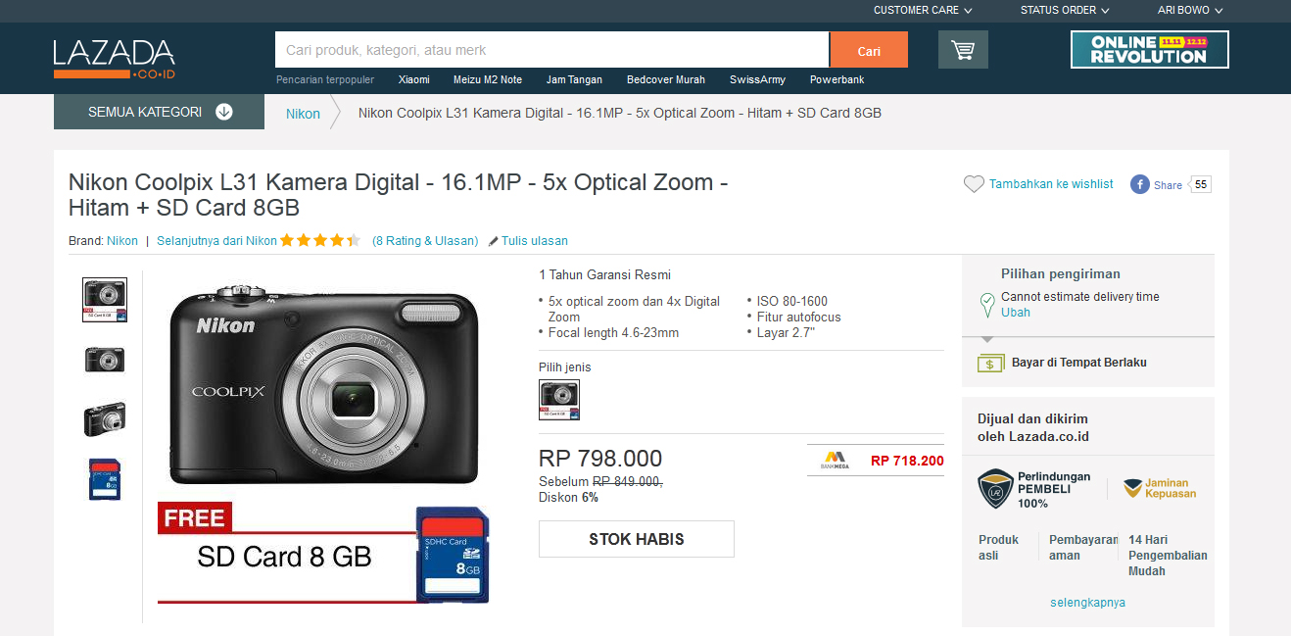This screenshot has height=636, width=1291.
Task: Open the Customer Care dropdown
Action: click(x=923, y=11)
